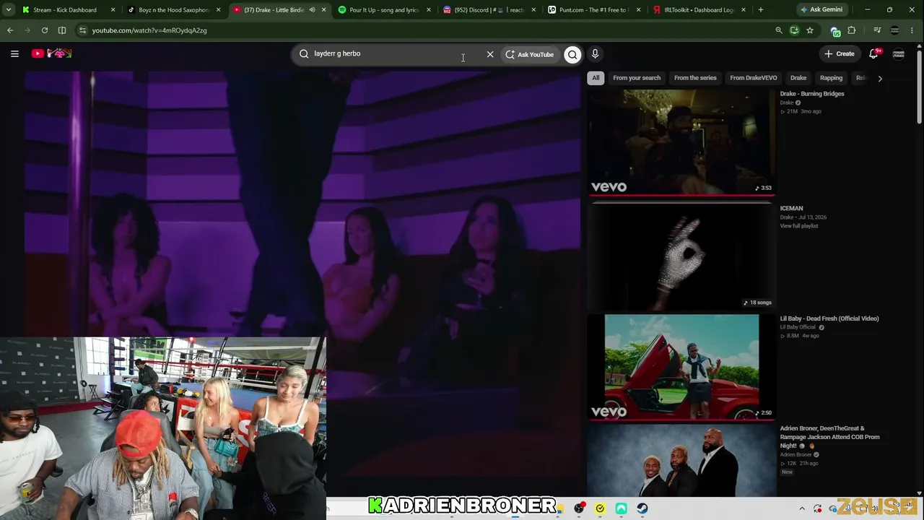
Task: Show more filter chips with the right arrow
Action: (879, 78)
